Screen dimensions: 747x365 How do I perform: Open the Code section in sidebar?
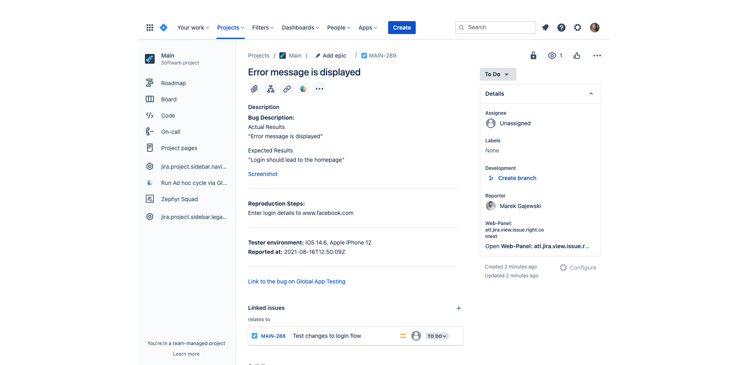[x=168, y=115]
